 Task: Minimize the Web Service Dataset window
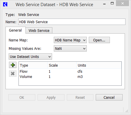pos(104,4)
